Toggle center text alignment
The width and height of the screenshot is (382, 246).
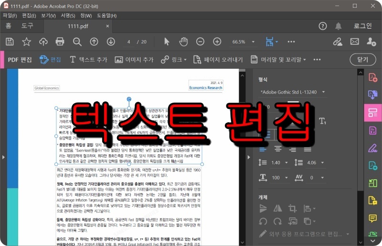click(x=278, y=149)
